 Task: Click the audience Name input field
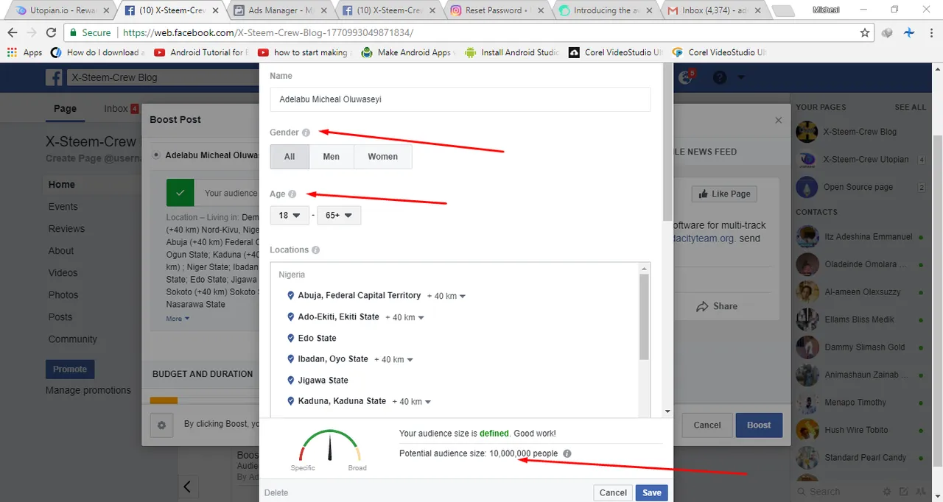(x=460, y=99)
